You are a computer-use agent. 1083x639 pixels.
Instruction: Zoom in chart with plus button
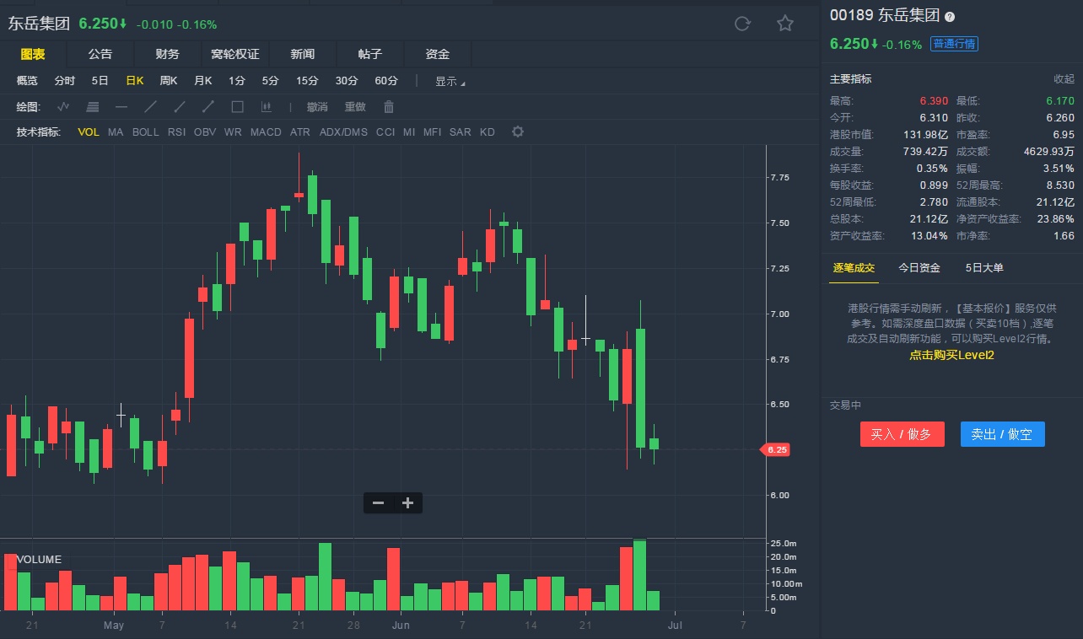[408, 503]
